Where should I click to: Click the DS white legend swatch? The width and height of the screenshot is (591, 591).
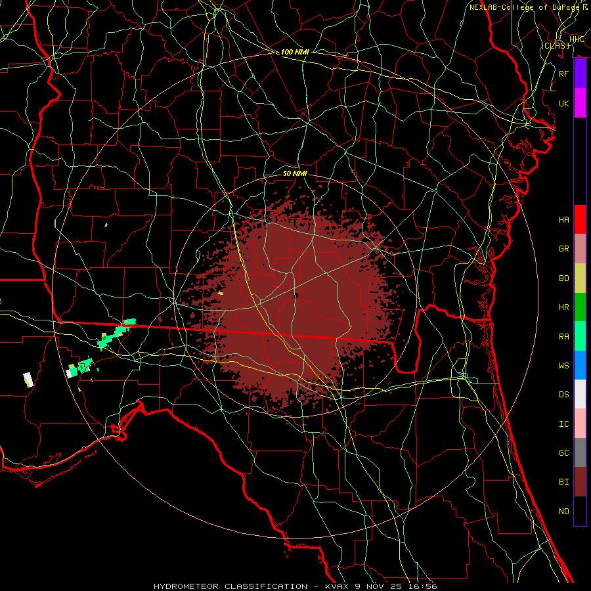point(580,394)
